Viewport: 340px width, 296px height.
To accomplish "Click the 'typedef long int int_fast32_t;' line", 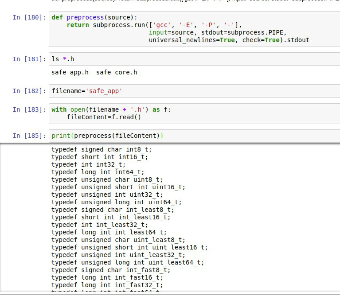I will click(x=107, y=285).
